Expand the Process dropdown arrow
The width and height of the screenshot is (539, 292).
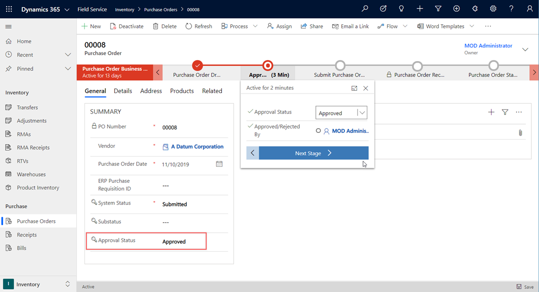coord(255,26)
